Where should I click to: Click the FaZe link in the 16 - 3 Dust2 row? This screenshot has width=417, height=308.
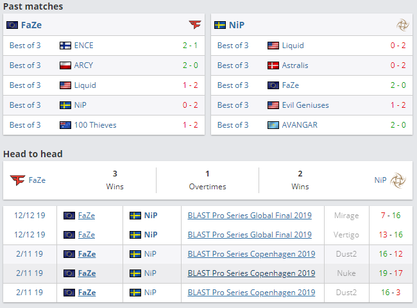87,293
